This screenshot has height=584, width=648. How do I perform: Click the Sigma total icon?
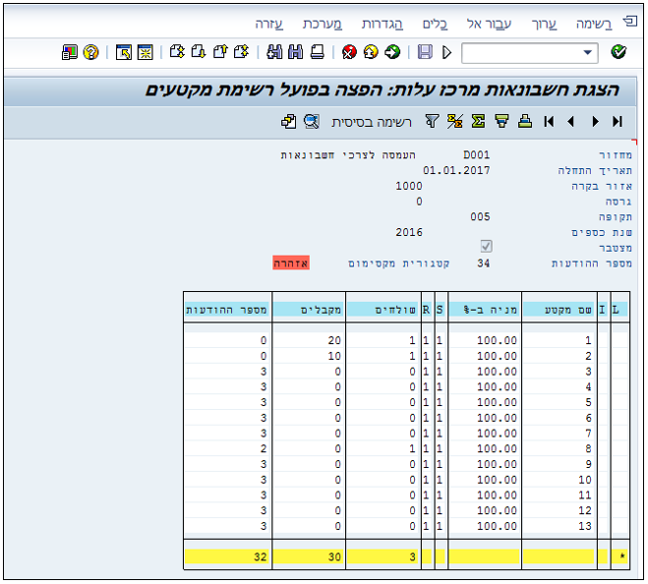[478, 121]
